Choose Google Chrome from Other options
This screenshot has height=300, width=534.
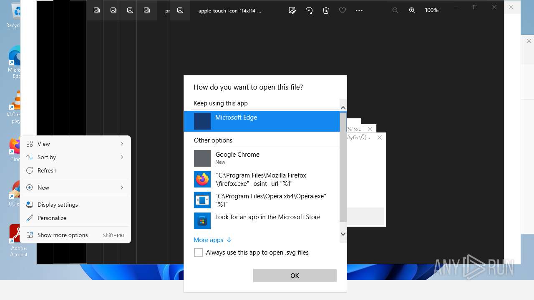point(262,158)
